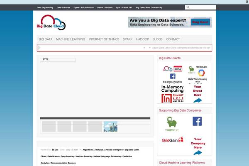Click the Blog Here! banner button
Viewport: 249px width, 166px height.
[x=200, y=22]
